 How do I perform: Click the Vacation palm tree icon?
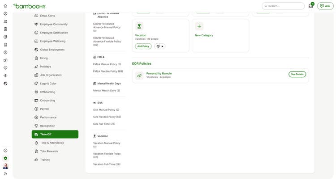[x=139, y=26]
